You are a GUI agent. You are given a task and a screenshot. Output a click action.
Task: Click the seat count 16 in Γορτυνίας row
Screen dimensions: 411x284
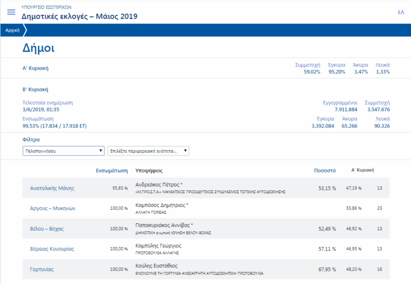[x=380, y=269]
